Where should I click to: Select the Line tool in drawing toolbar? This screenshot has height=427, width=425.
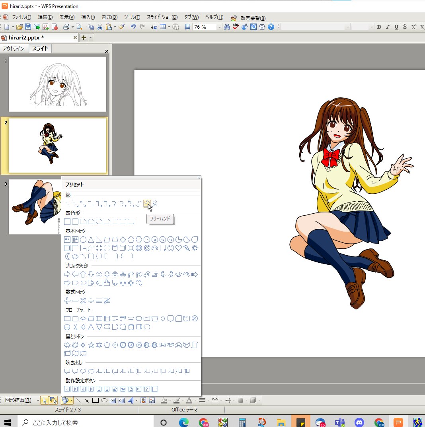[78, 400]
